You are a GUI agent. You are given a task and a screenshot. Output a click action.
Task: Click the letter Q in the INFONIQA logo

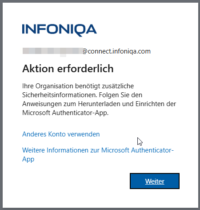pos(80,30)
